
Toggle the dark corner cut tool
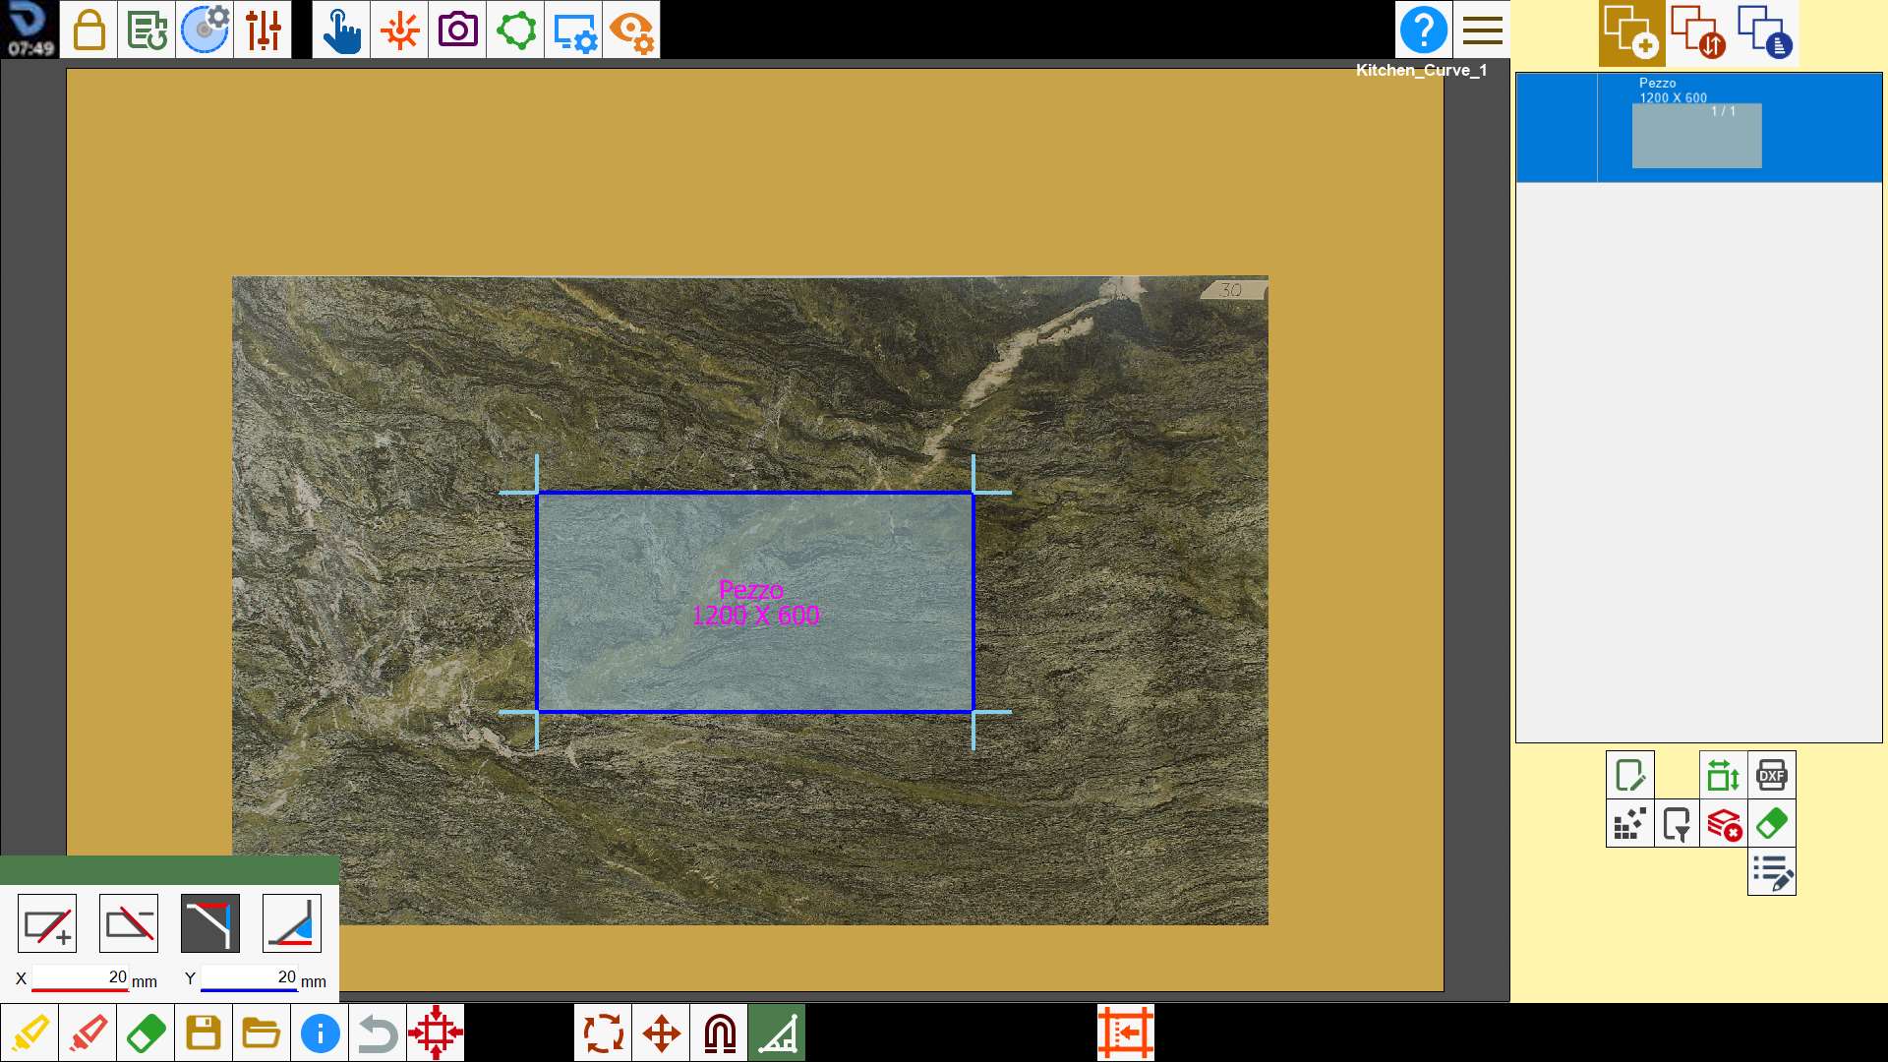click(x=210, y=923)
